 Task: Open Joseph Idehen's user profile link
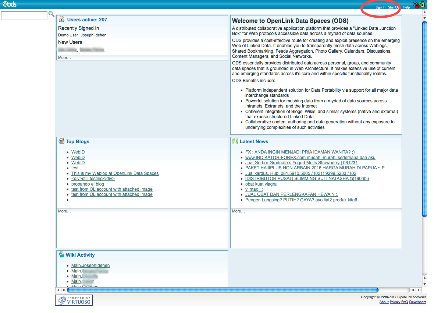(93, 35)
